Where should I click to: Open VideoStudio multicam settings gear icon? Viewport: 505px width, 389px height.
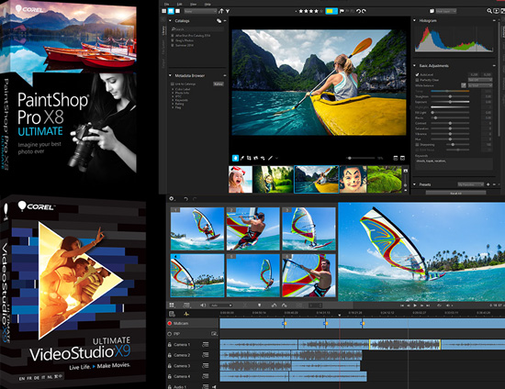(172, 199)
